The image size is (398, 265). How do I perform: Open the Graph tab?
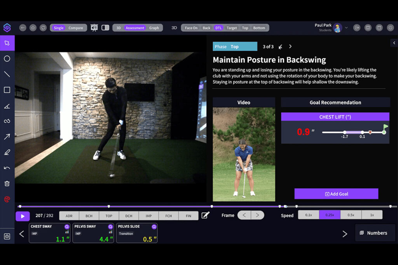click(x=154, y=28)
